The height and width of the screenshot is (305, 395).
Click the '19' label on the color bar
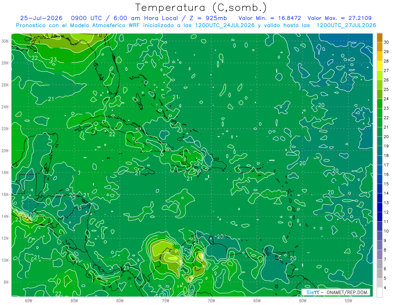[386, 146]
